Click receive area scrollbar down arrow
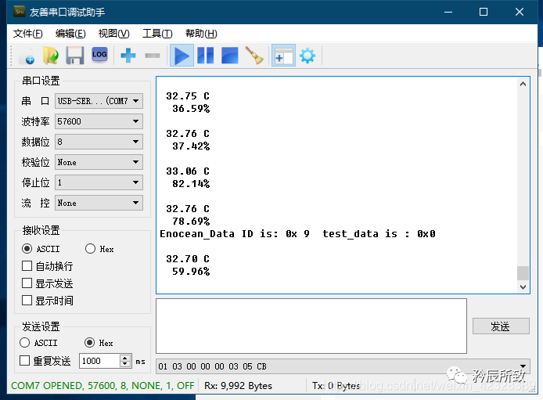The height and width of the screenshot is (400, 543). [x=523, y=286]
